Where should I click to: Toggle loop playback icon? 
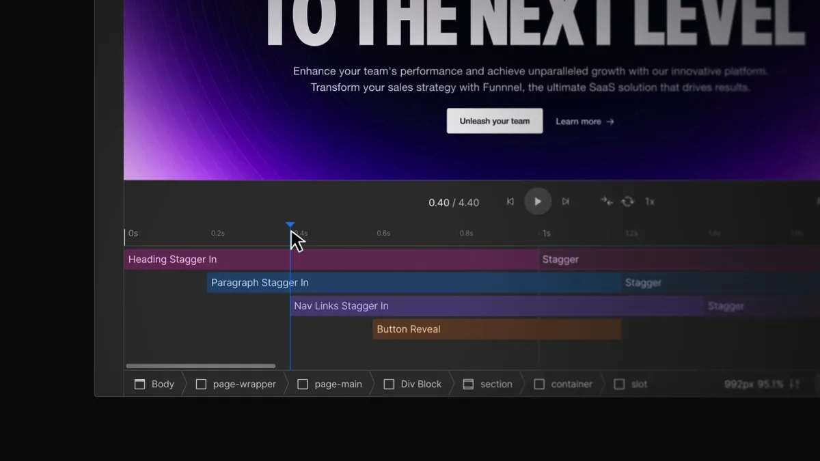627,201
